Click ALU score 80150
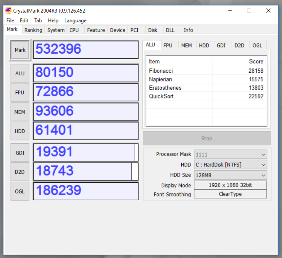 [86, 73]
